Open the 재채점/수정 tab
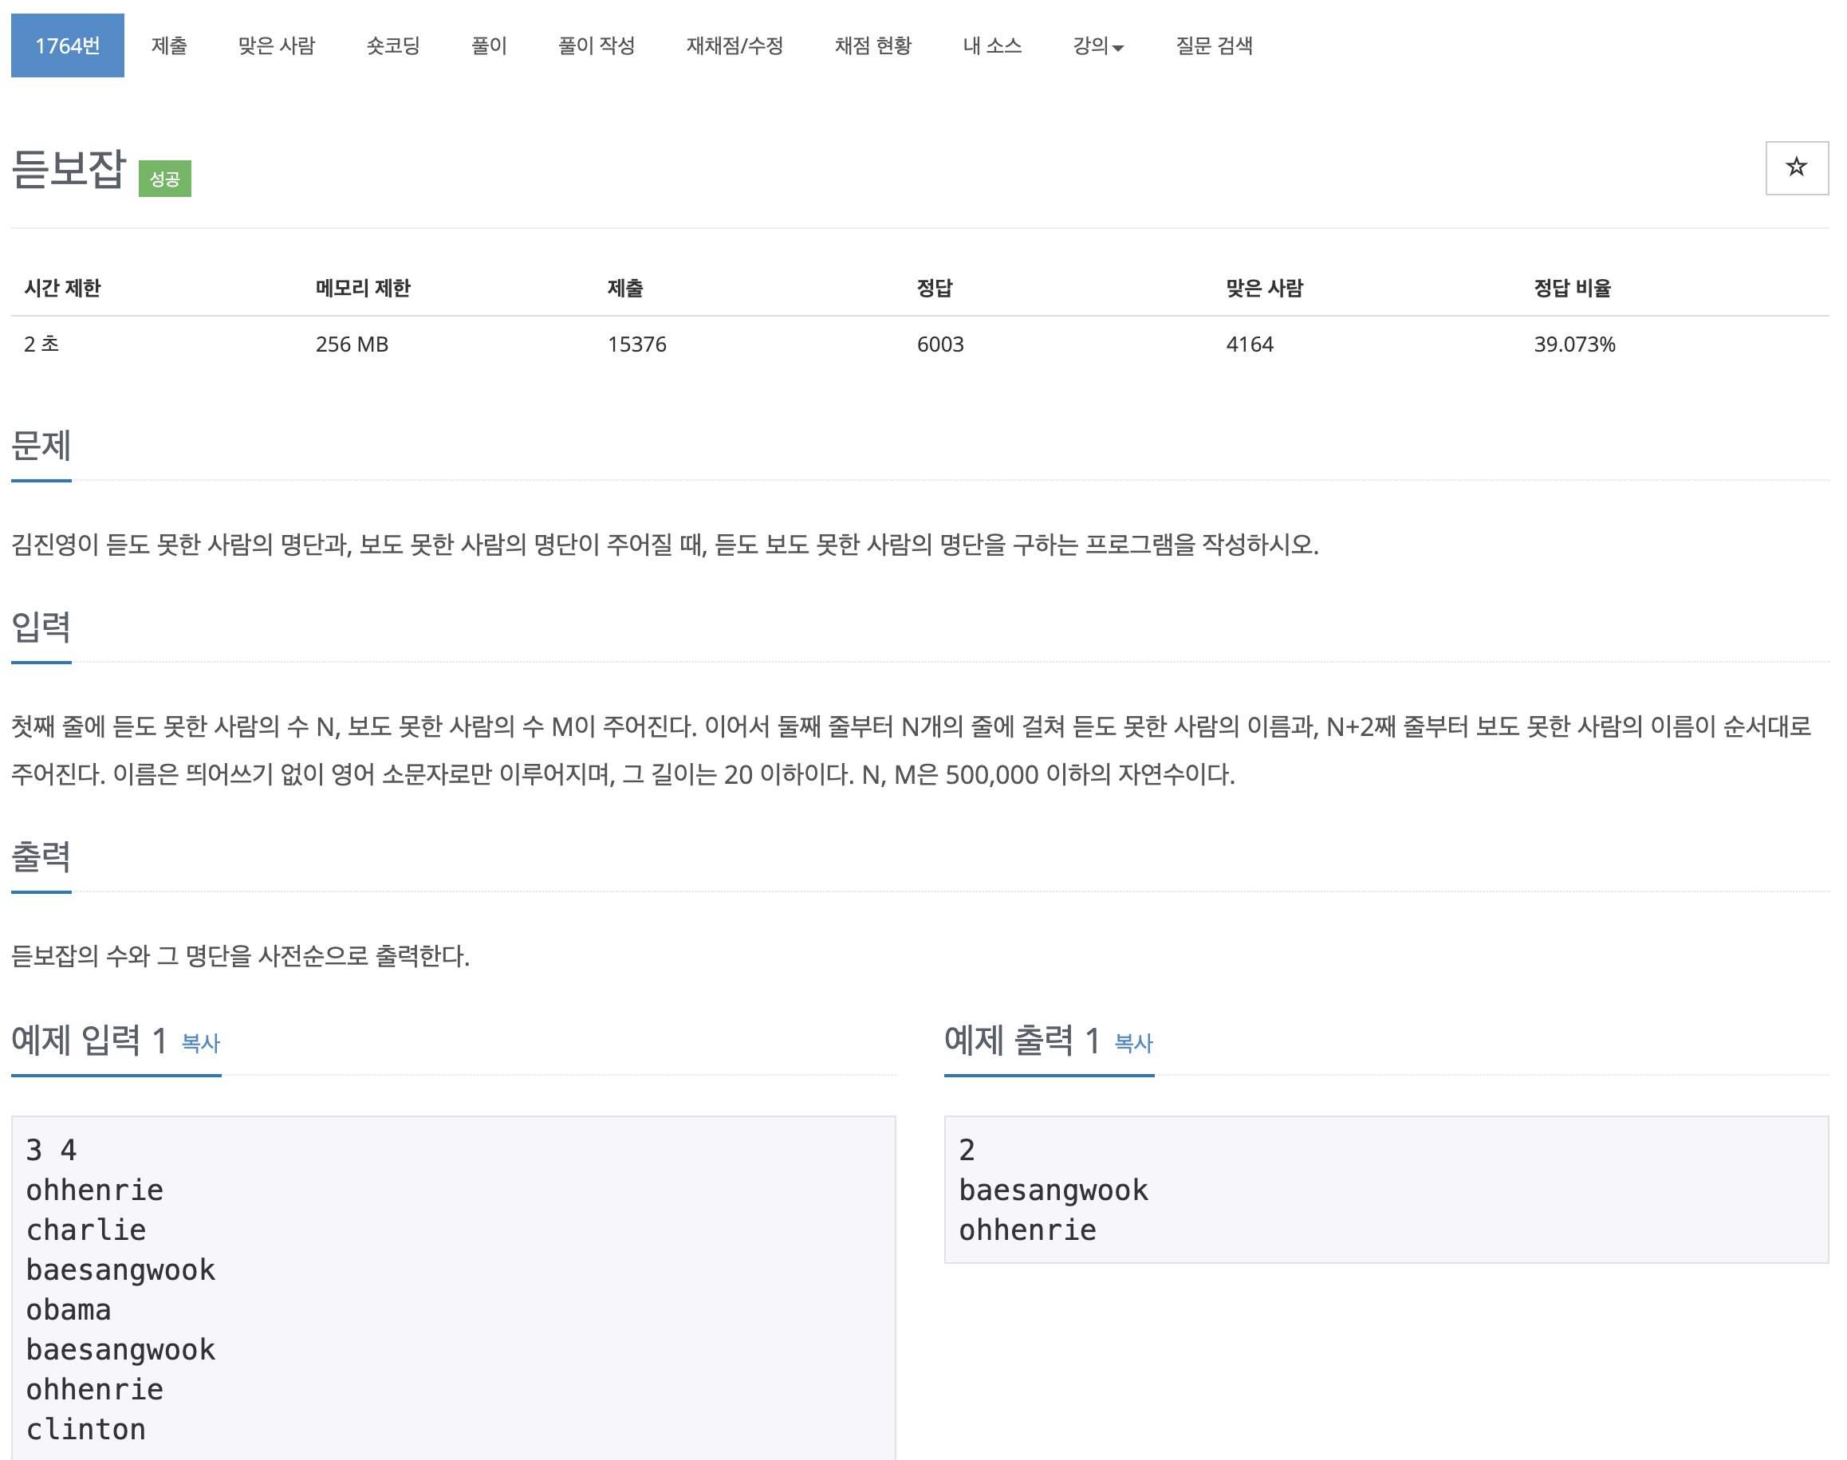The height and width of the screenshot is (1460, 1847). 734,45
